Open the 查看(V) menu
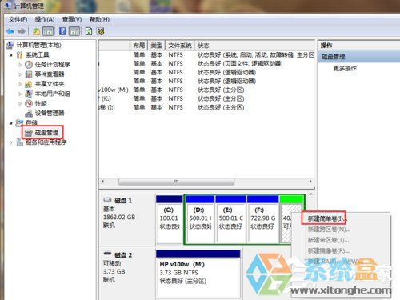The width and height of the screenshot is (400, 300). pos(72,19)
